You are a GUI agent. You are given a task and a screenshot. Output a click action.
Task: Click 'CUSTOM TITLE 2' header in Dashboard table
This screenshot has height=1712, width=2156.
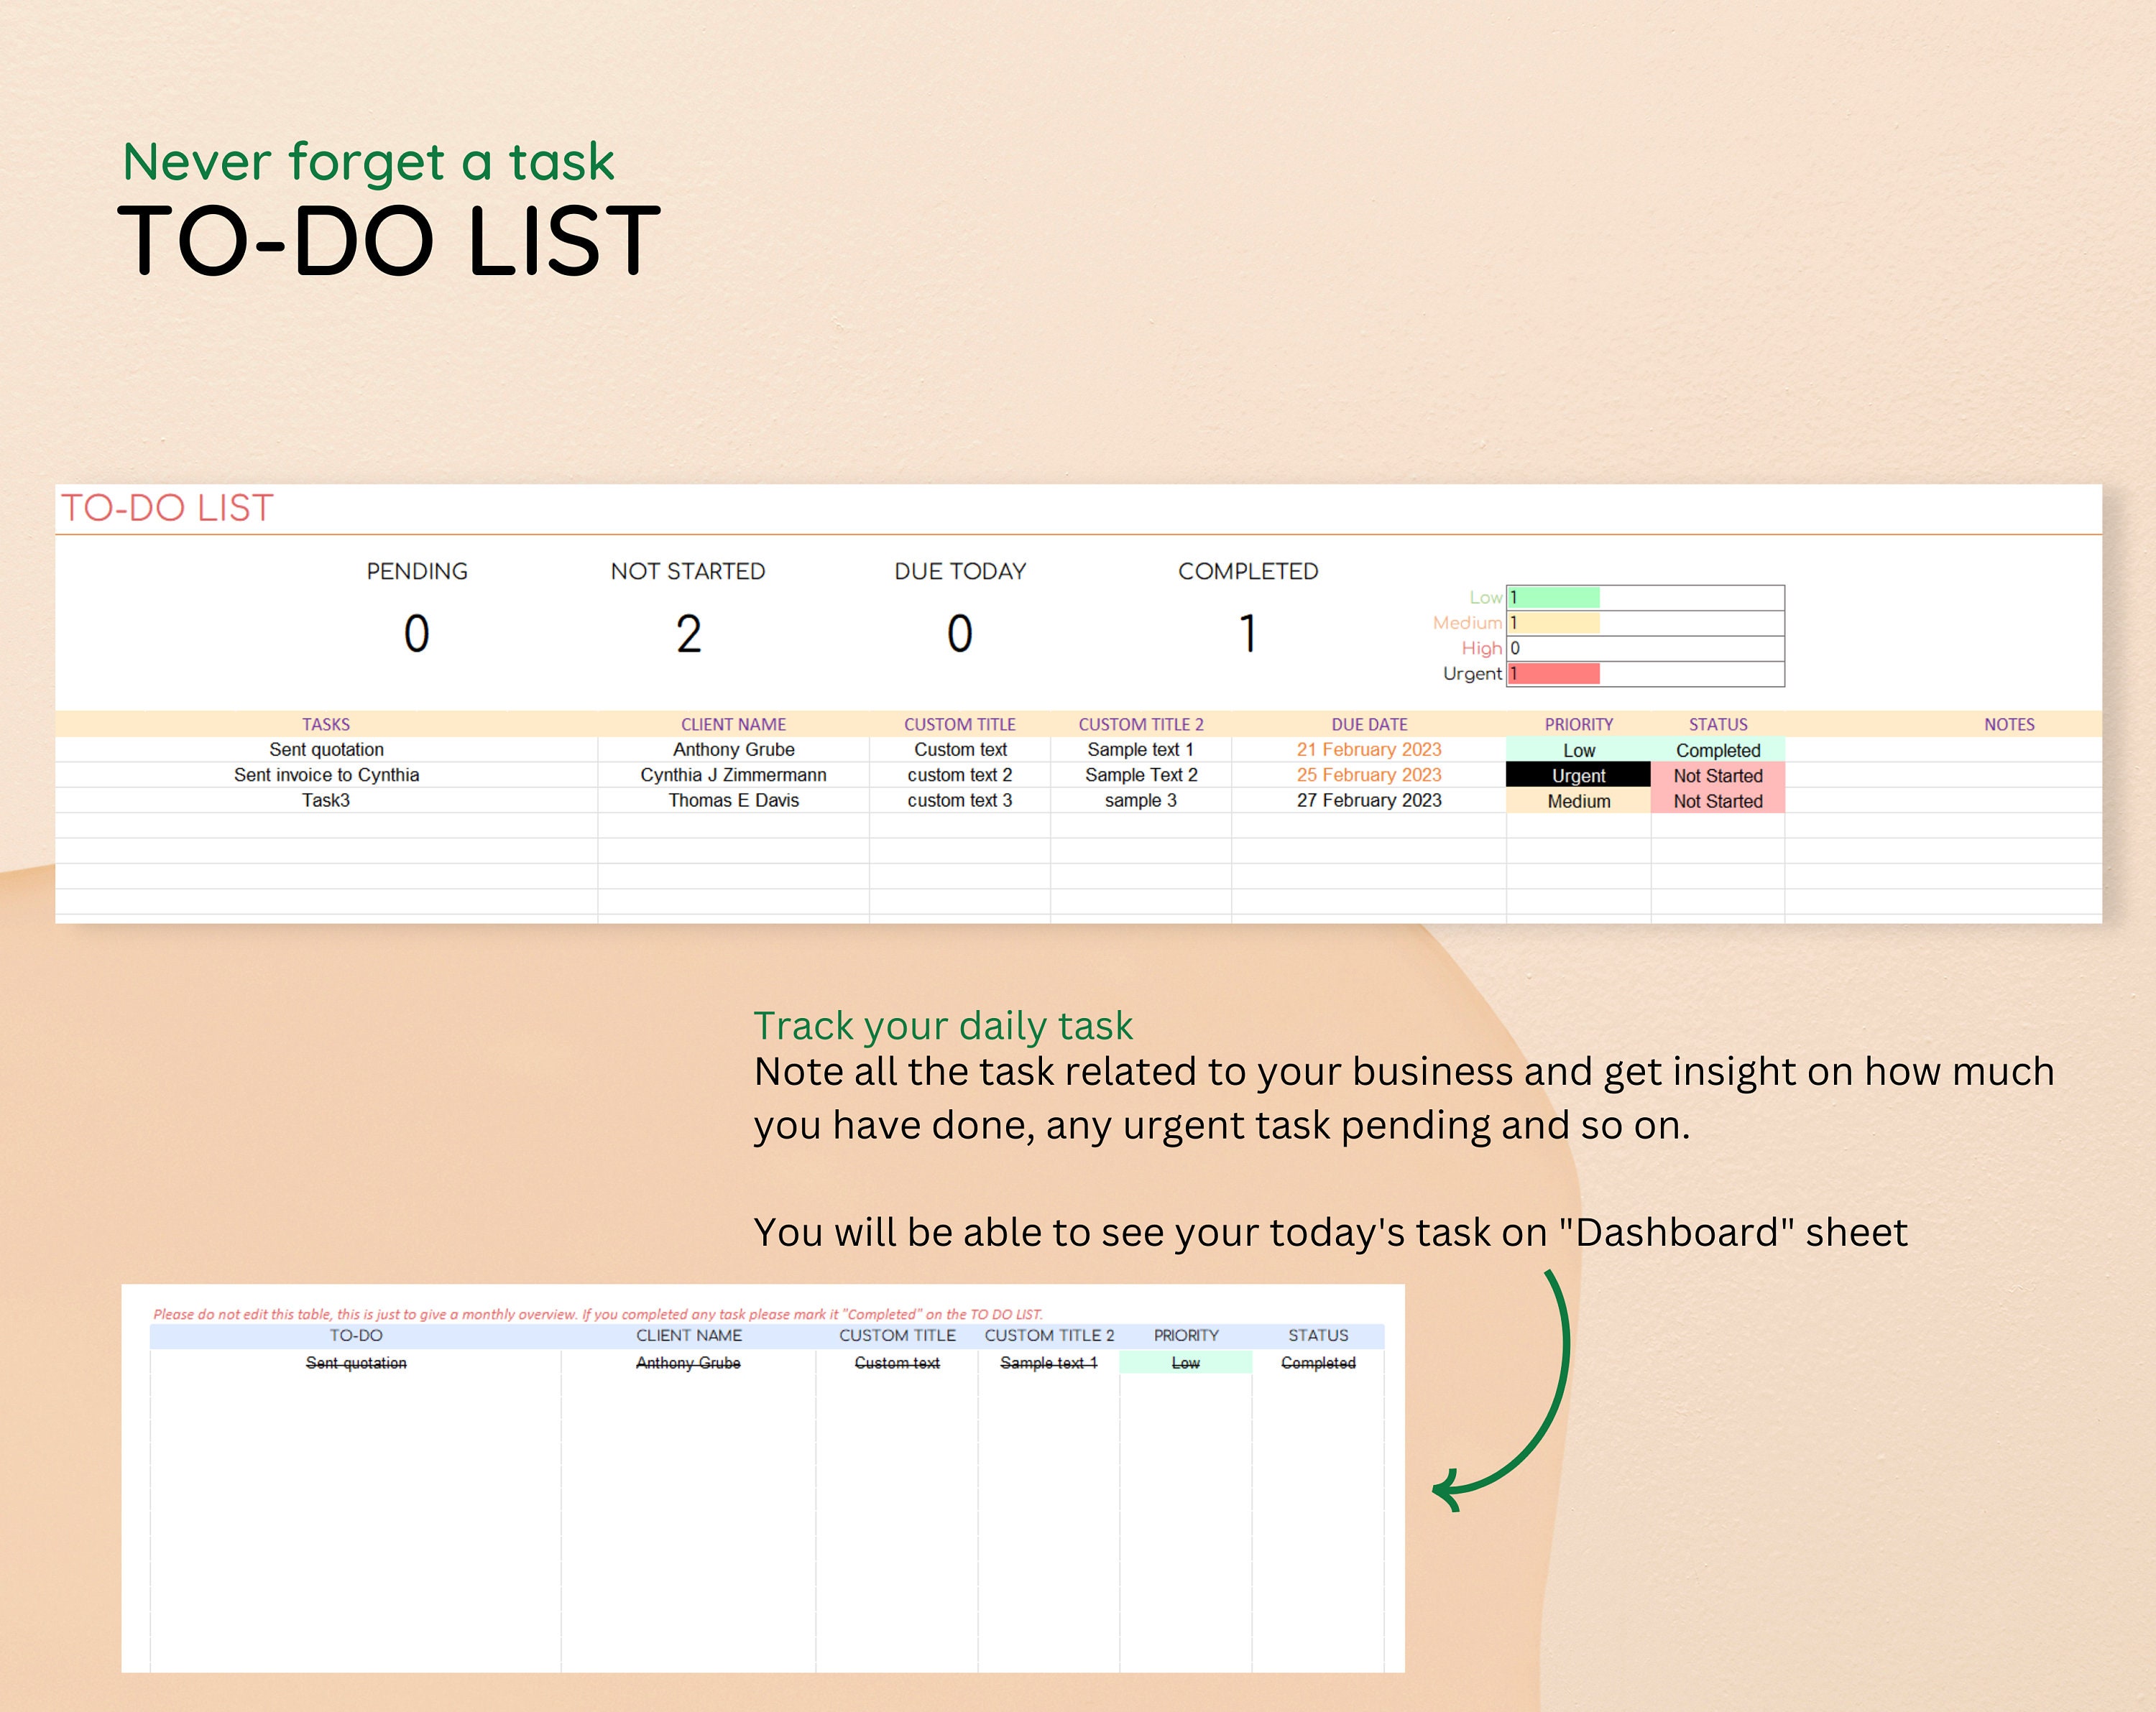(1049, 1336)
